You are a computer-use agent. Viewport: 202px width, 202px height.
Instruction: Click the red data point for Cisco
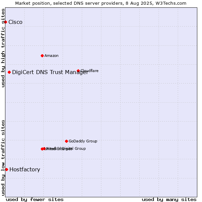(5, 22)
